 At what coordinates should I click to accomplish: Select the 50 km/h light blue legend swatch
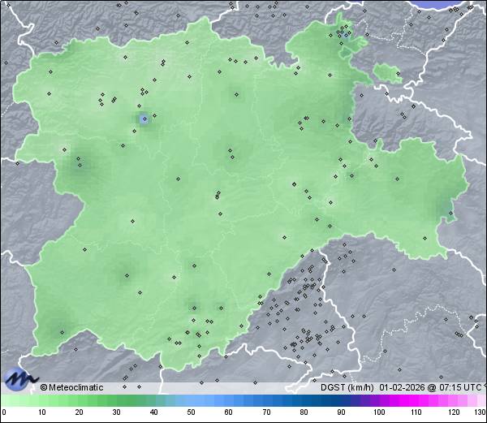(190, 401)
